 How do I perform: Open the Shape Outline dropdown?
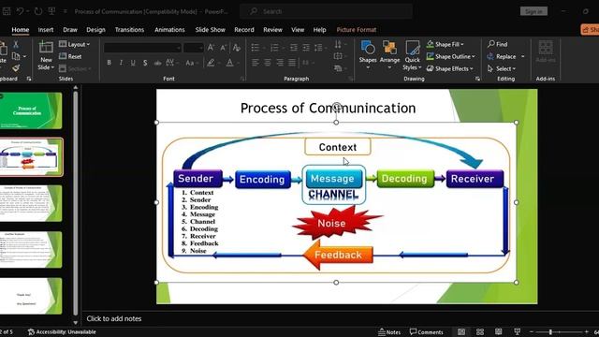tap(451, 56)
